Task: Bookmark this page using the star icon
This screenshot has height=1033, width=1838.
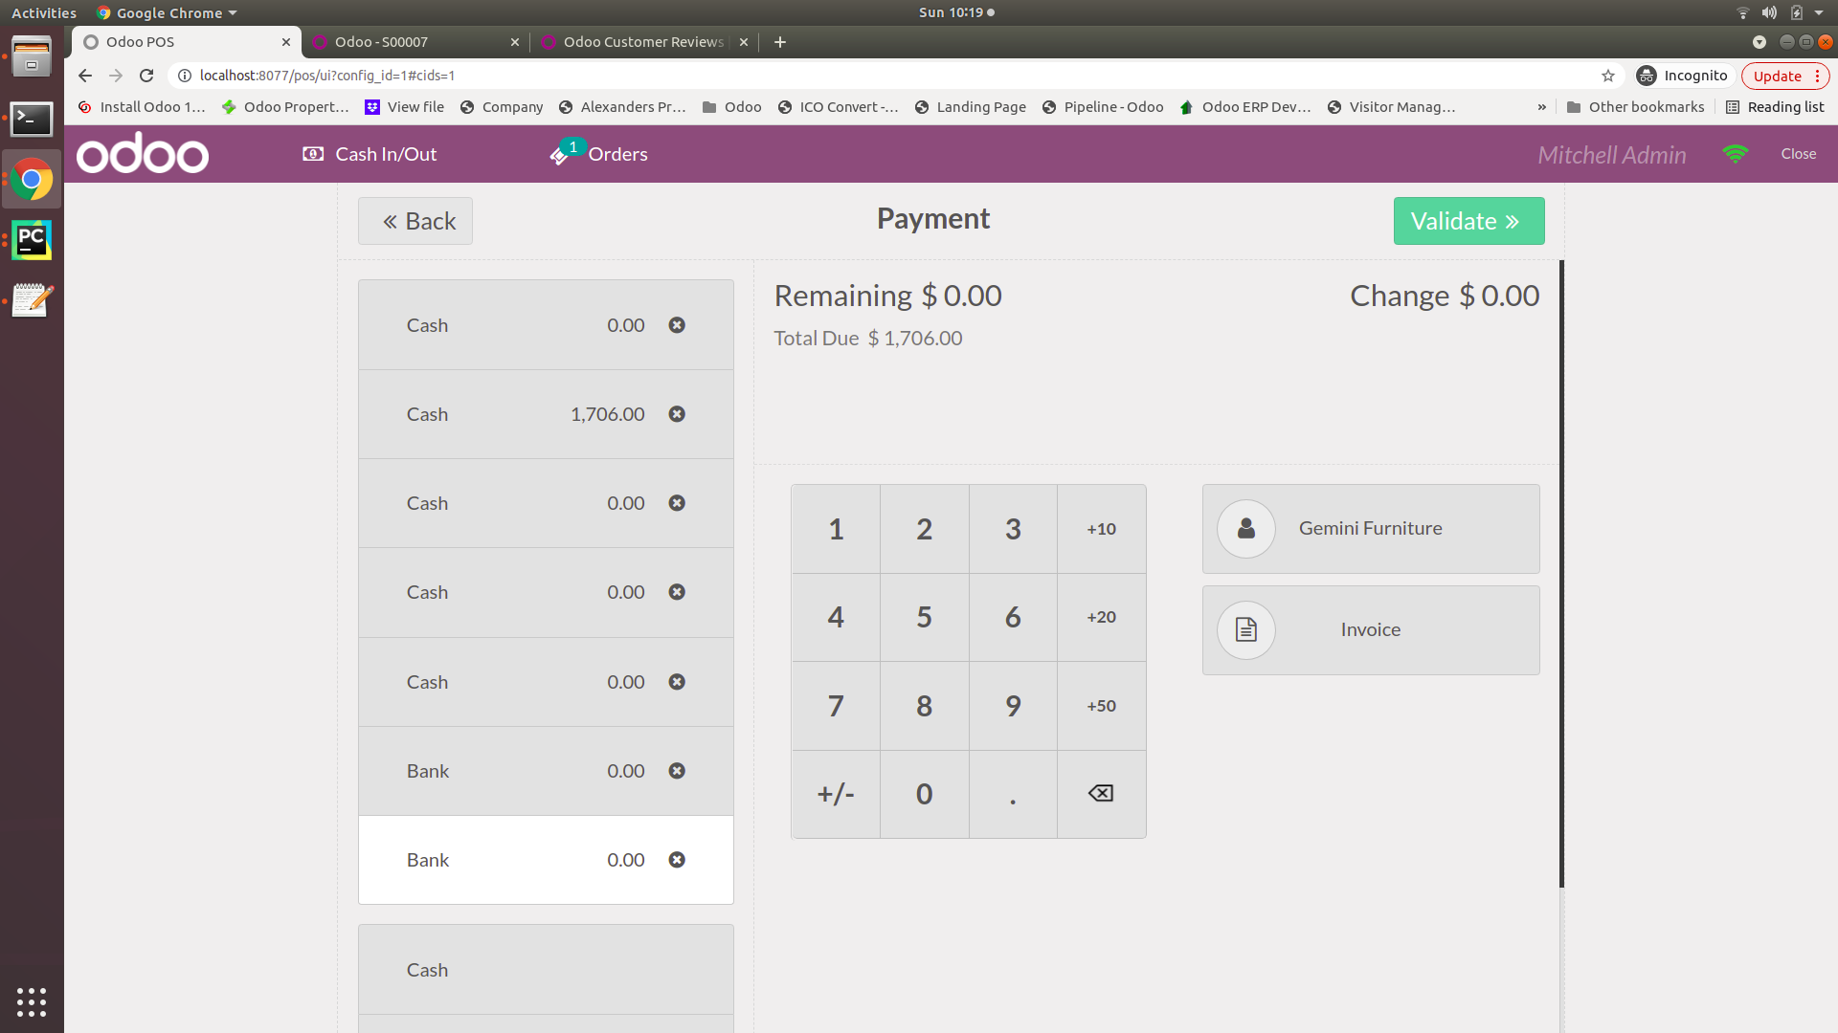Action: [x=1608, y=76]
